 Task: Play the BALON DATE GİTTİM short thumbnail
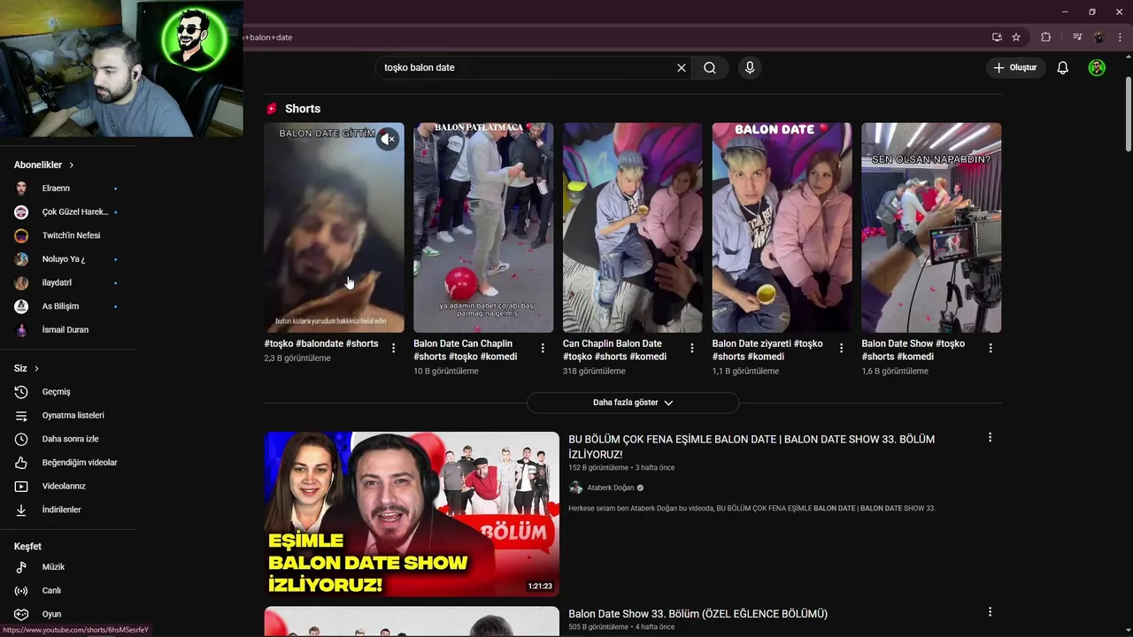(x=334, y=227)
